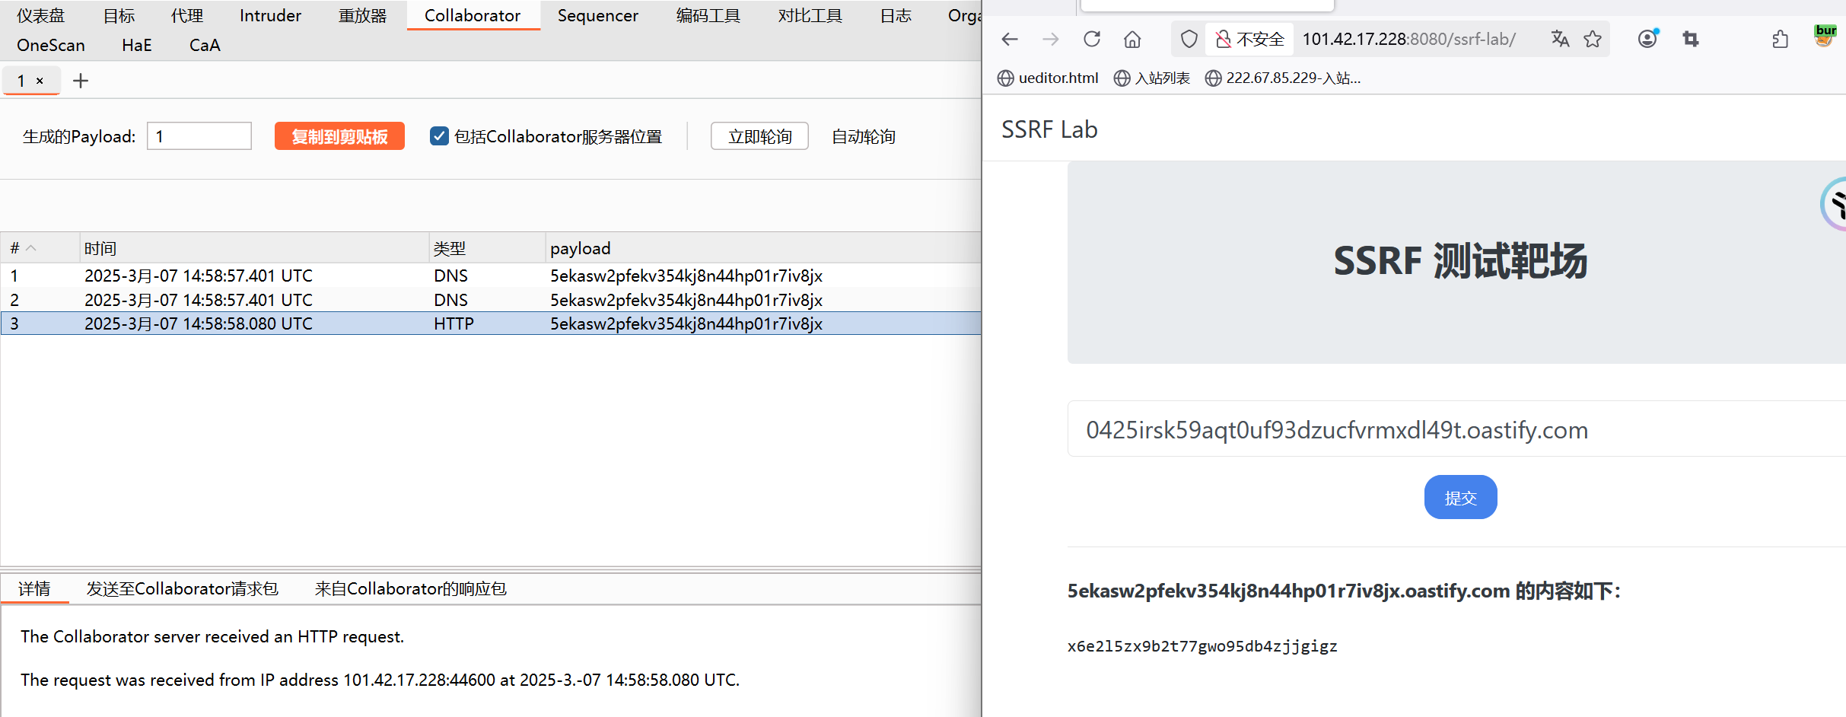The image size is (1846, 717).
Task: Click the translate page icon
Action: [1560, 40]
